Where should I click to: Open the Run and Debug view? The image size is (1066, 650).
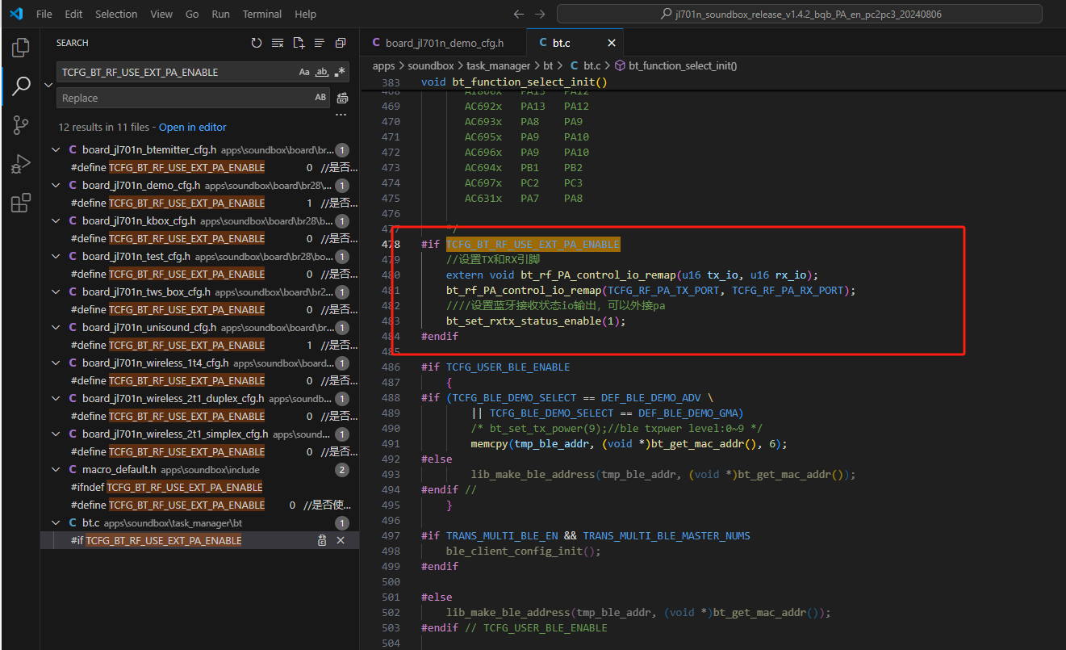tap(21, 164)
